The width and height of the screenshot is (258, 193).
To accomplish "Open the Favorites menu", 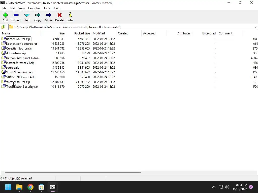I will 34,8.
